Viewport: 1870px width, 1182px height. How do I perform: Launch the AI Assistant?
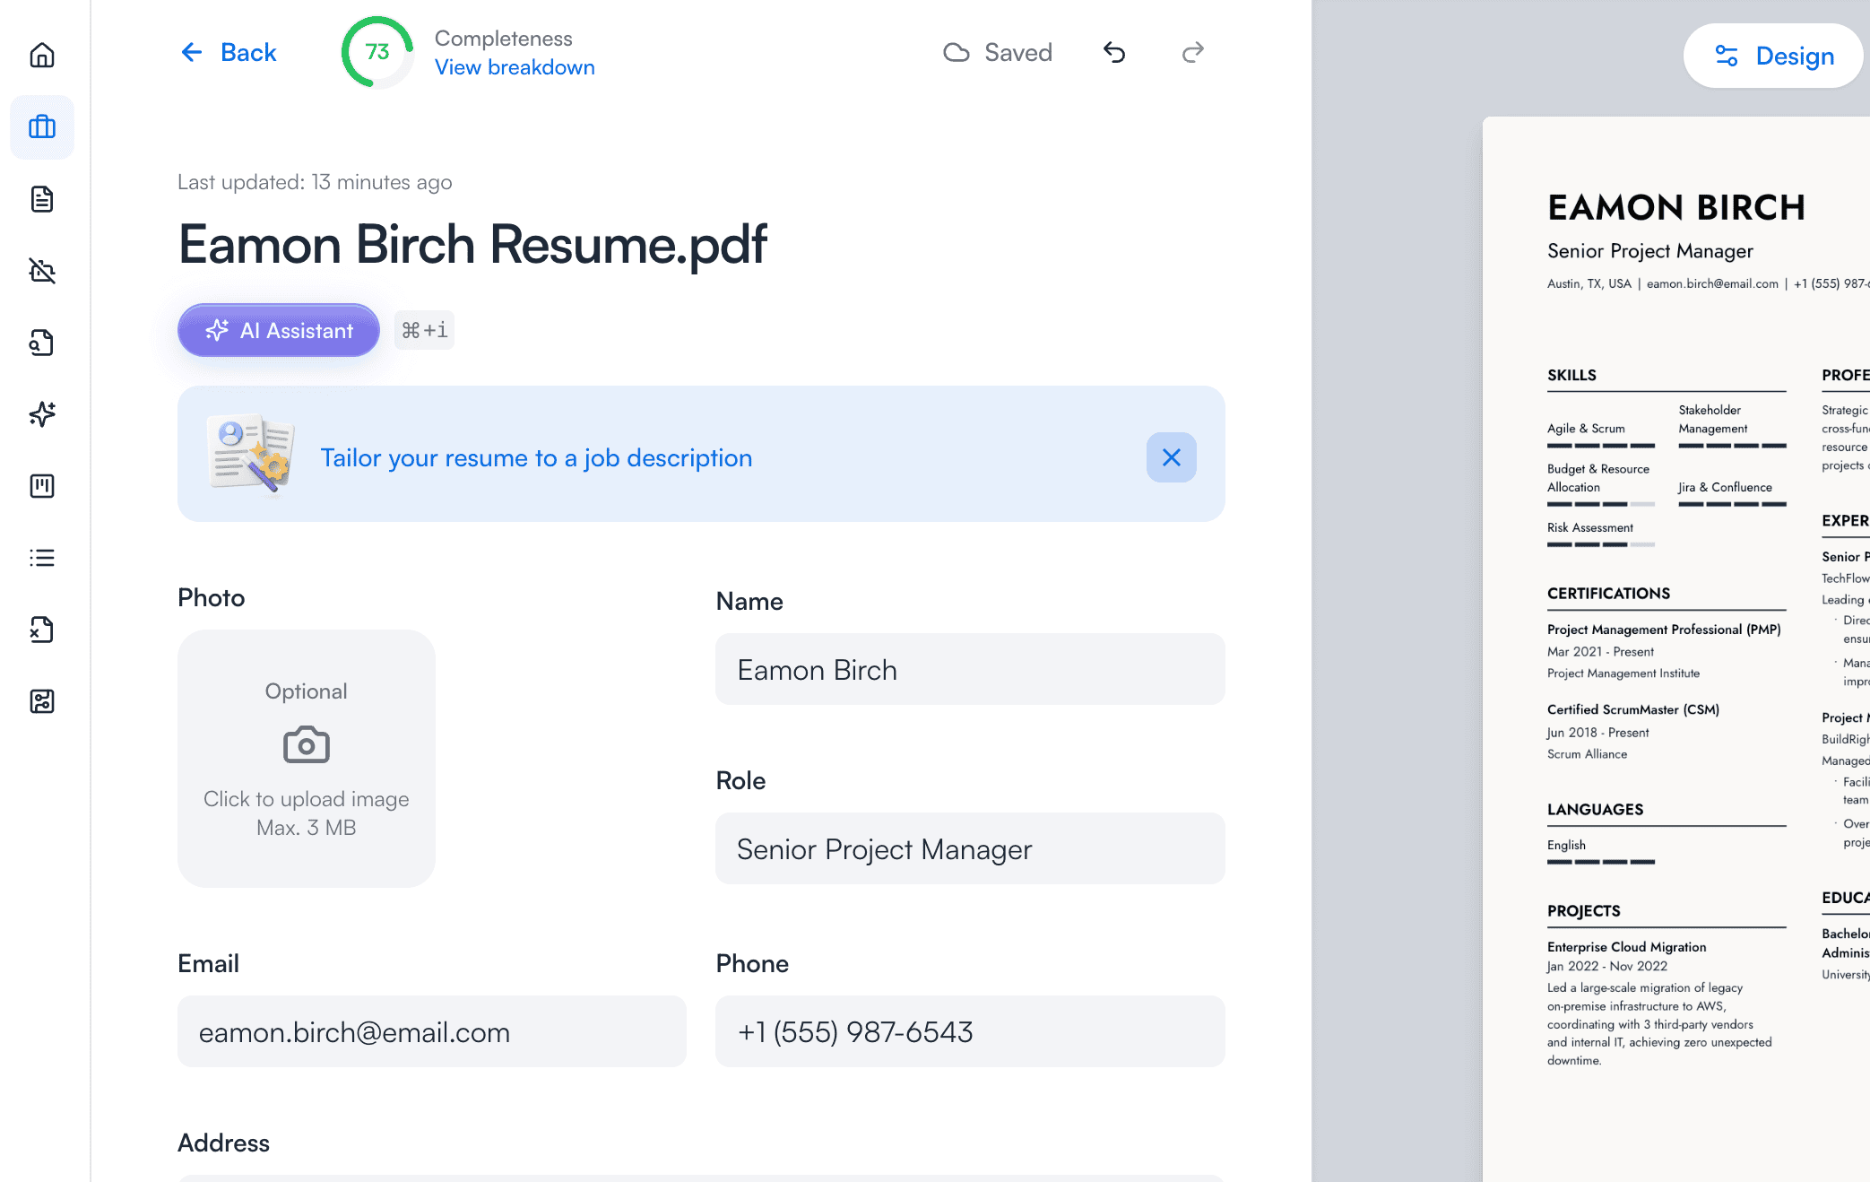pos(279,330)
